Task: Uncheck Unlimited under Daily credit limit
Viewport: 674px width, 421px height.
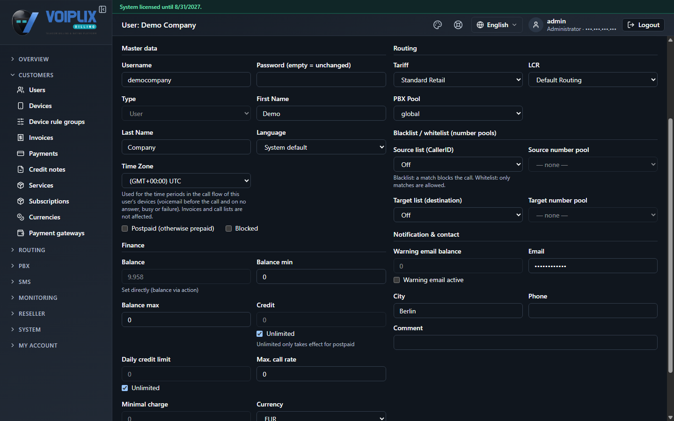Action: pos(125,388)
